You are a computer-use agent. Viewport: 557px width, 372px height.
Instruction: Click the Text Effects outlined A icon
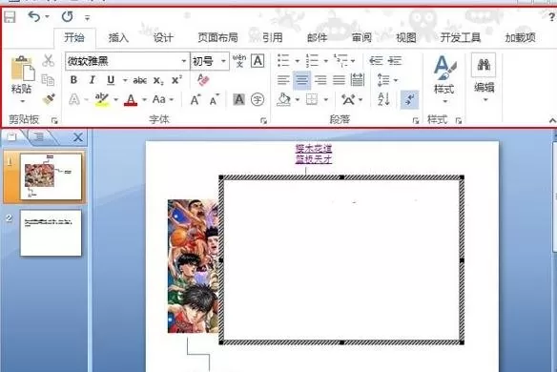pyautogui.click(x=73, y=99)
